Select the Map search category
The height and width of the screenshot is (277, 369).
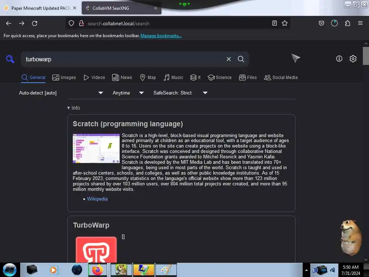[148, 78]
